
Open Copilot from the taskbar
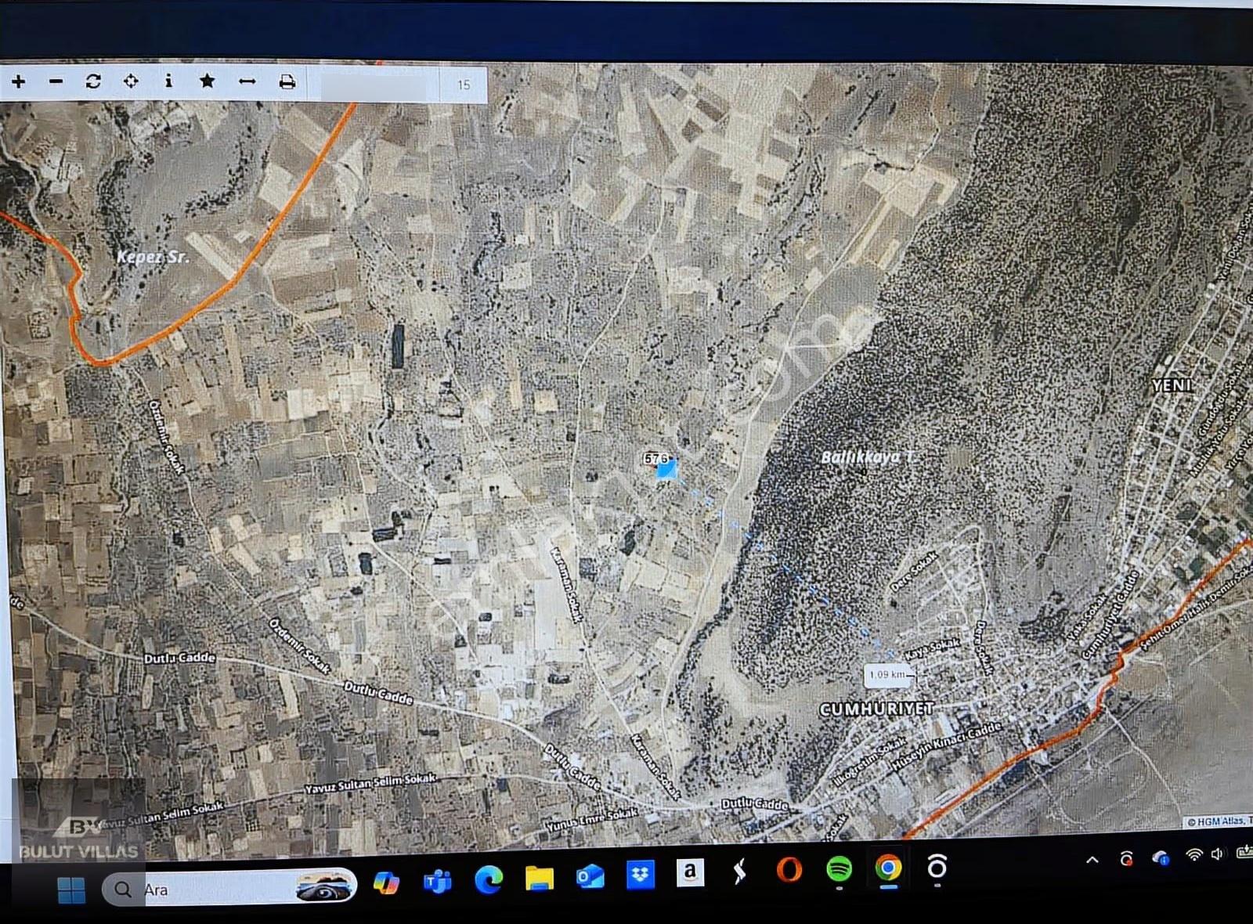pyautogui.click(x=385, y=883)
